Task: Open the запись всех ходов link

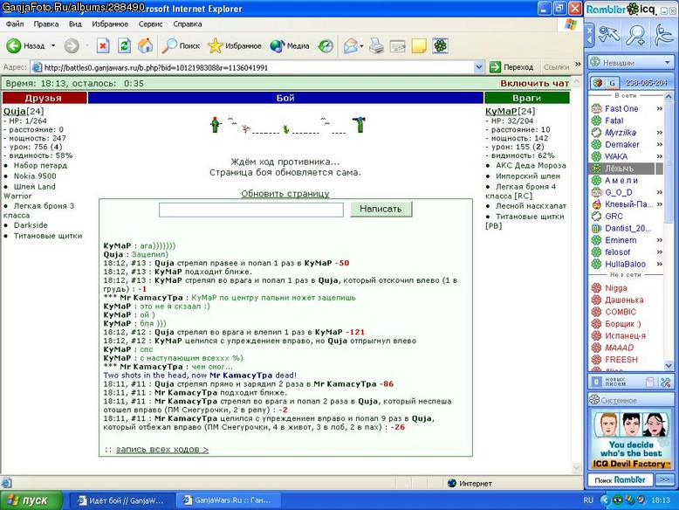Action: pyautogui.click(x=162, y=450)
